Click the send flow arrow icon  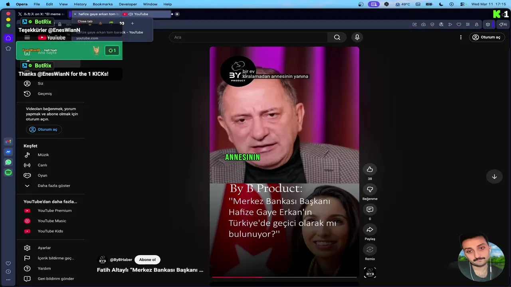(x=450, y=24)
